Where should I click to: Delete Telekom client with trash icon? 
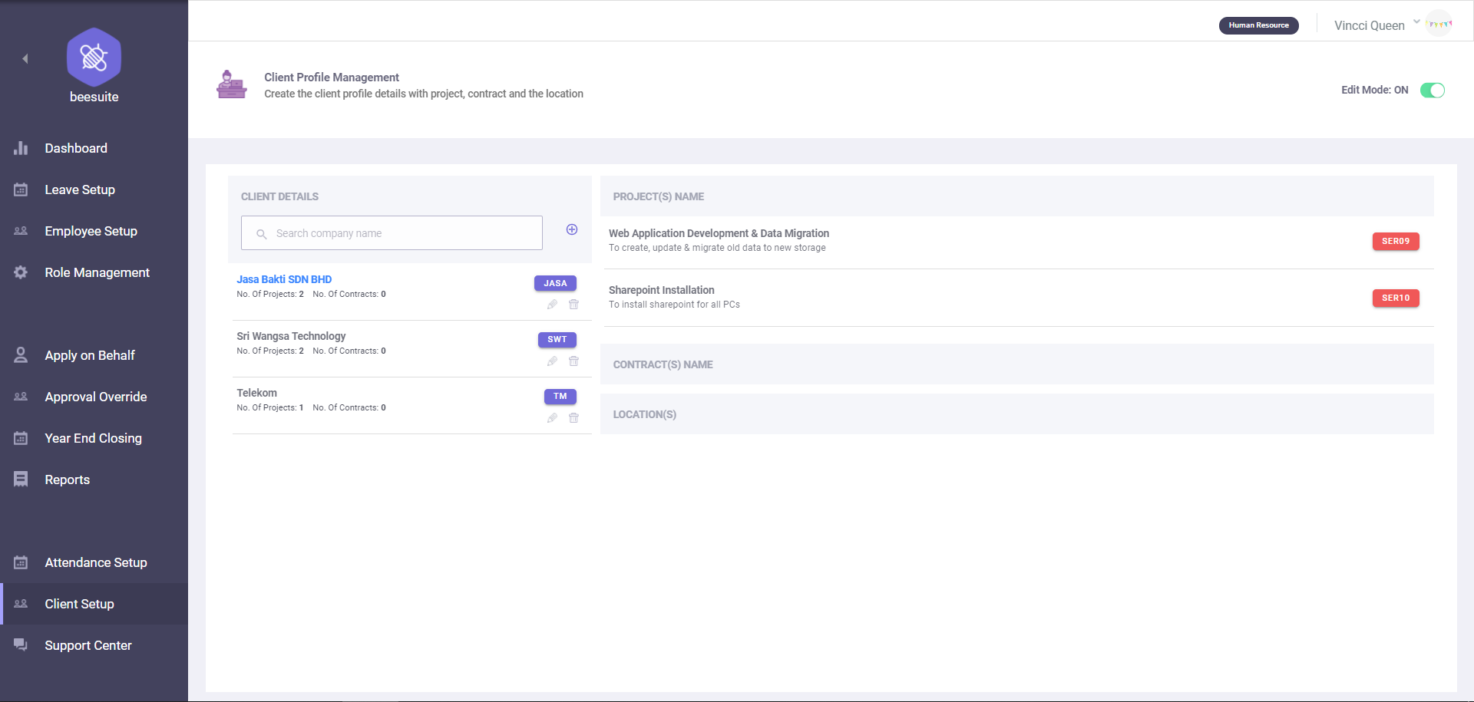pyautogui.click(x=573, y=418)
